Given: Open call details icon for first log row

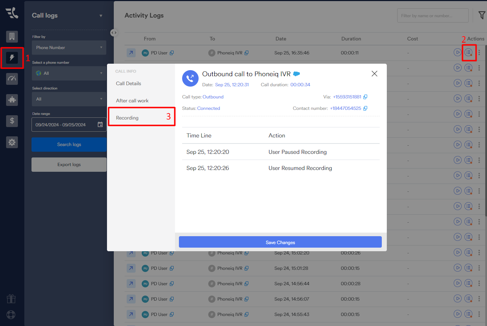Looking at the screenshot, I should 468,53.
